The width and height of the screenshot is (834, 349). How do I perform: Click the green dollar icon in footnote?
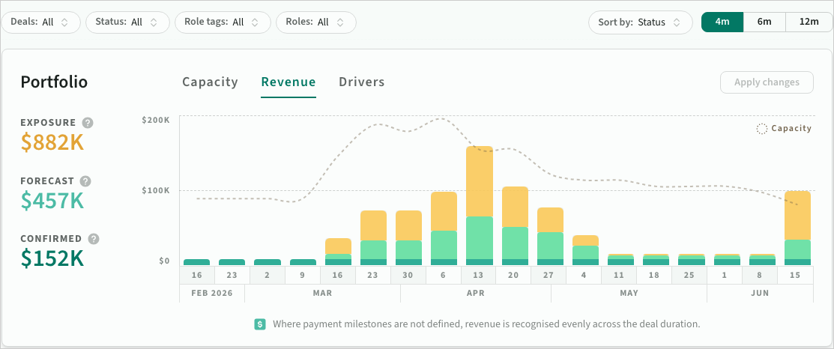260,324
